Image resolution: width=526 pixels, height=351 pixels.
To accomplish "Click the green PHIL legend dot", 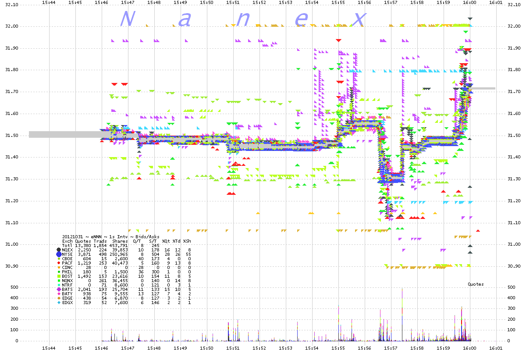I will (x=59, y=272).
